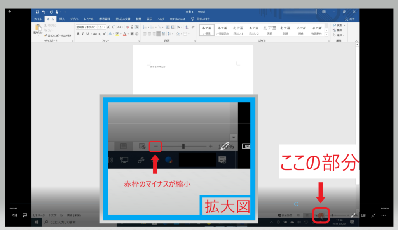Screen dimensions: 398x230
Task: Toggle Italic formatting
Action: 82,34
